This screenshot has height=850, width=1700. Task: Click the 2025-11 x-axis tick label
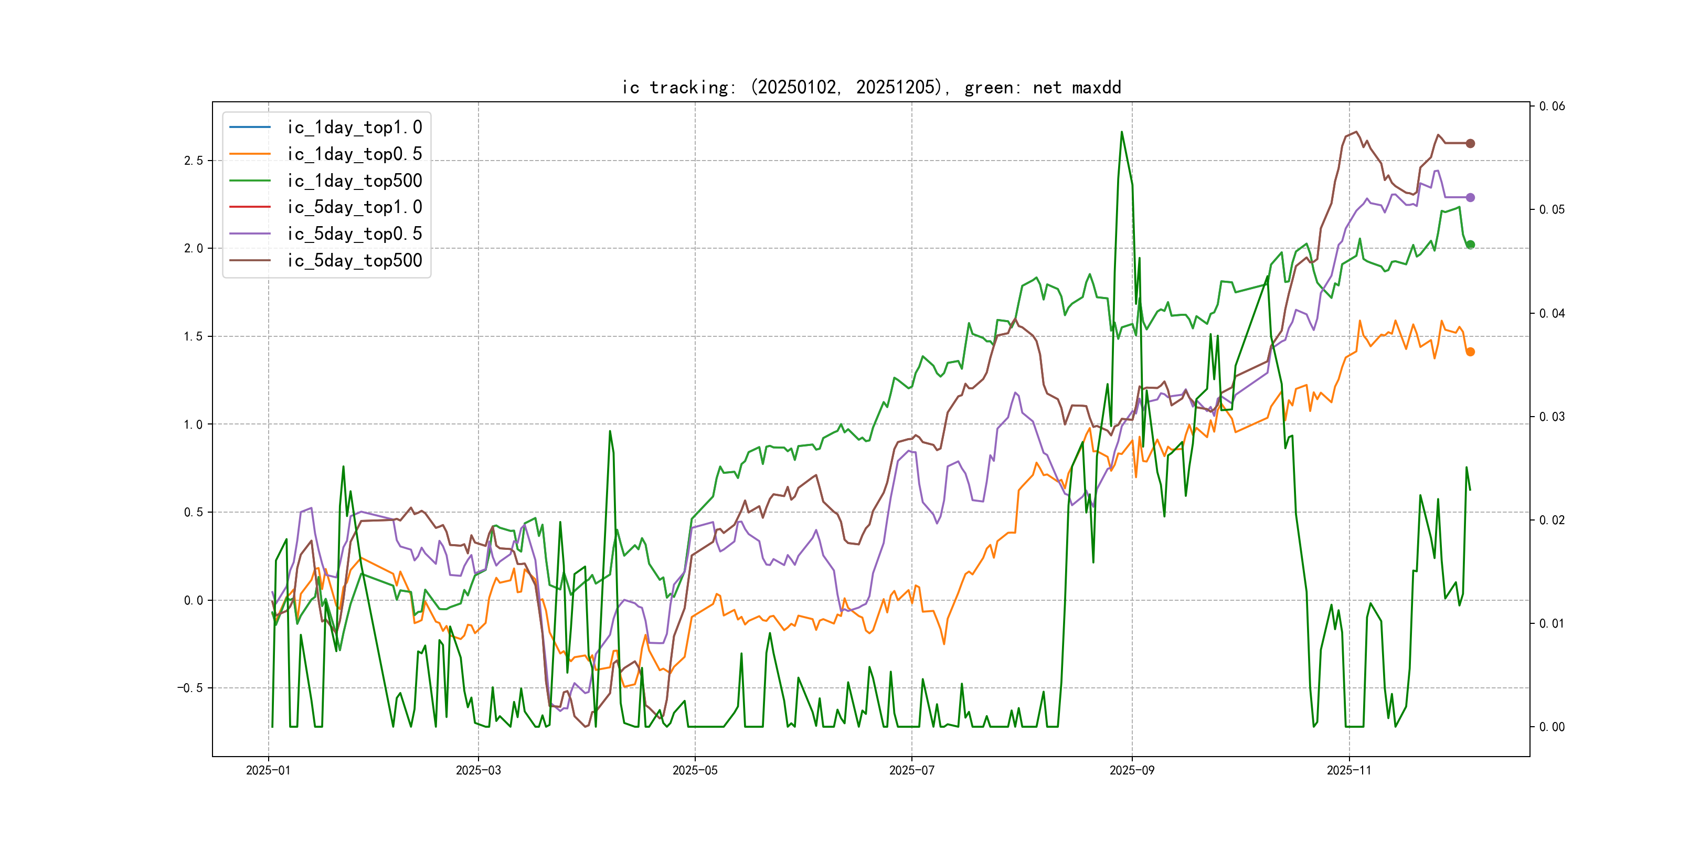pos(1349,770)
